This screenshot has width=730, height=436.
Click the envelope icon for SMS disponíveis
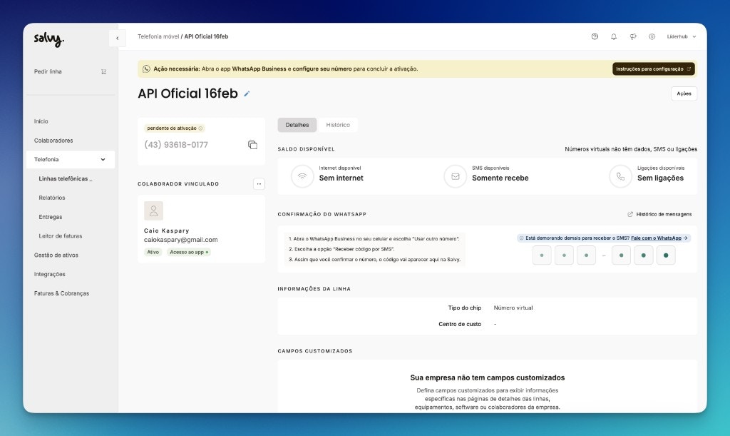456,176
